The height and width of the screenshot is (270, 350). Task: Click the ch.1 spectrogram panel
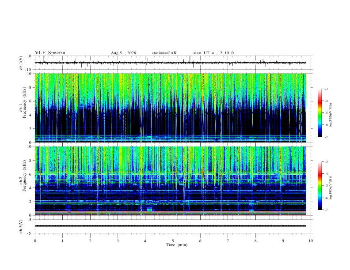170,108
